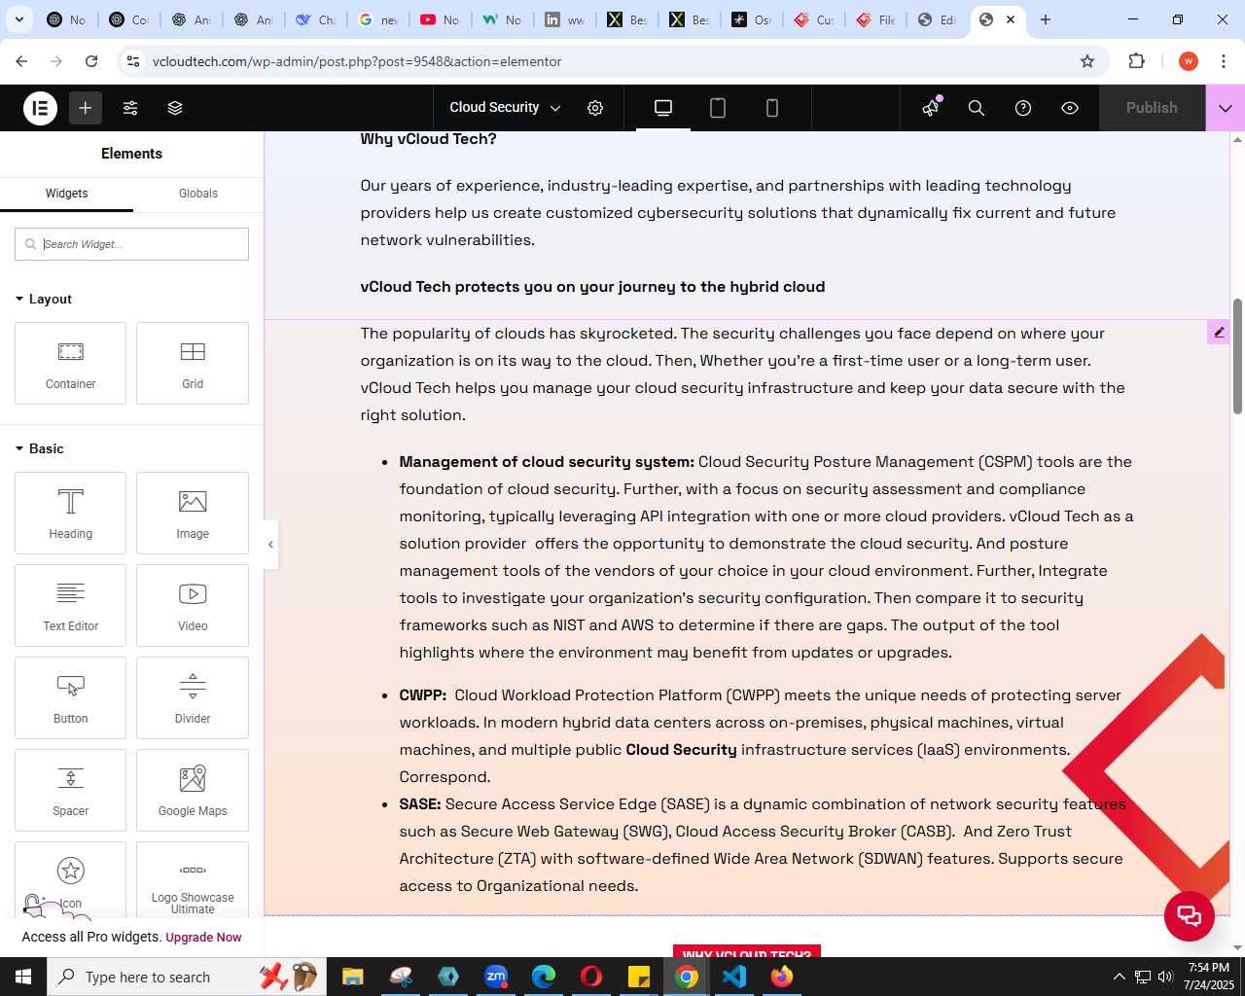Expand the save options arrow beside Publish

[1226, 108]
